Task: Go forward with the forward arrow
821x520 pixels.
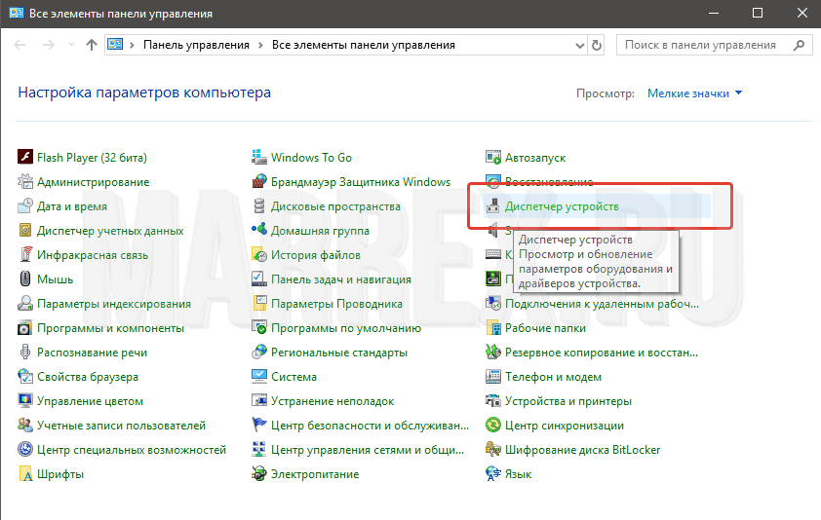Action: 48,45
